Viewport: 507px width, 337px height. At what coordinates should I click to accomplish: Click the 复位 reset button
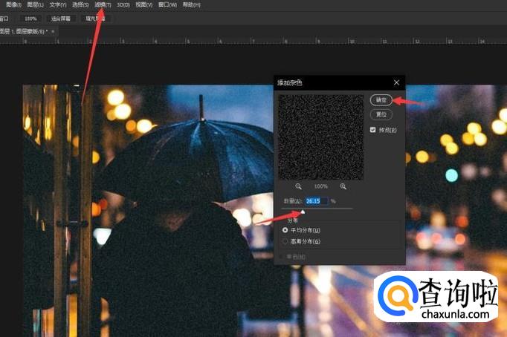coord(381,114)
